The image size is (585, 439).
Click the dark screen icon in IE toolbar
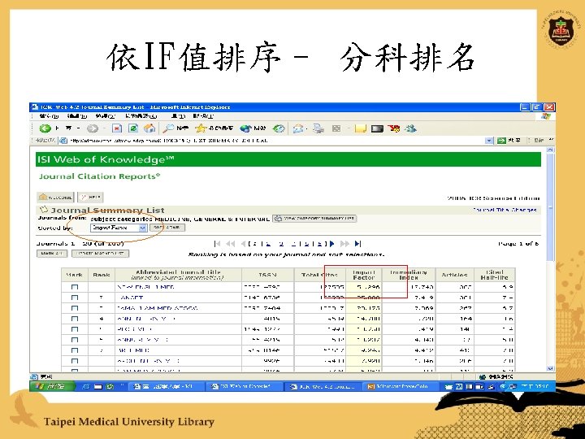point(377,128)
